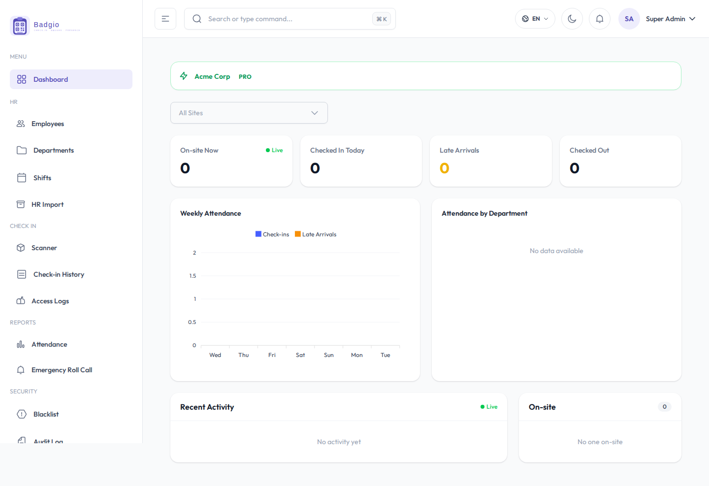This screenshot has height=486, width=709.
Task: Click the Wed label on chart axis
Action: pyautogui.click(x=215, y=355)
